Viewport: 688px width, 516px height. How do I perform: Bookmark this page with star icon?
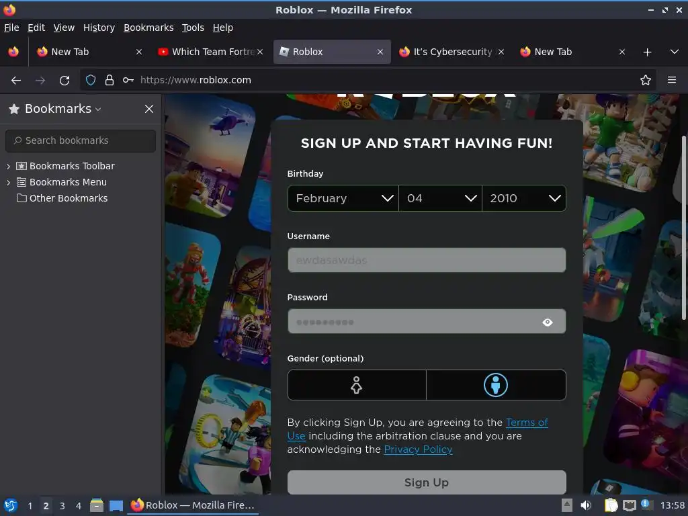[646, 80]
